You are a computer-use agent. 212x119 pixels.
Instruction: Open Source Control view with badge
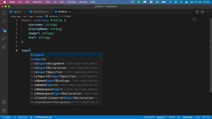pyautogui.click(x=4, y=30)
